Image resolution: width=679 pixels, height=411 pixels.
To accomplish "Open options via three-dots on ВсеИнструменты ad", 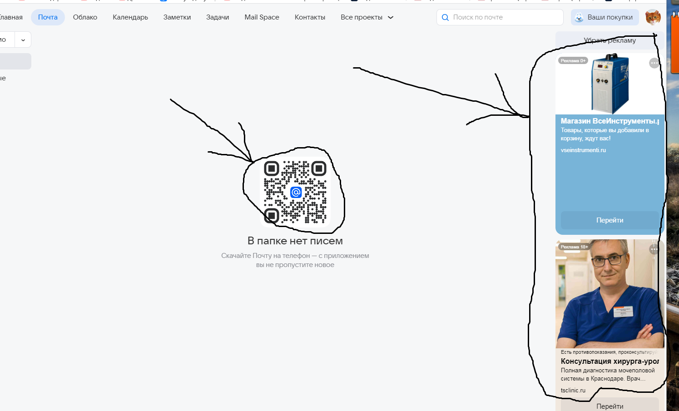I will (654, 63).
